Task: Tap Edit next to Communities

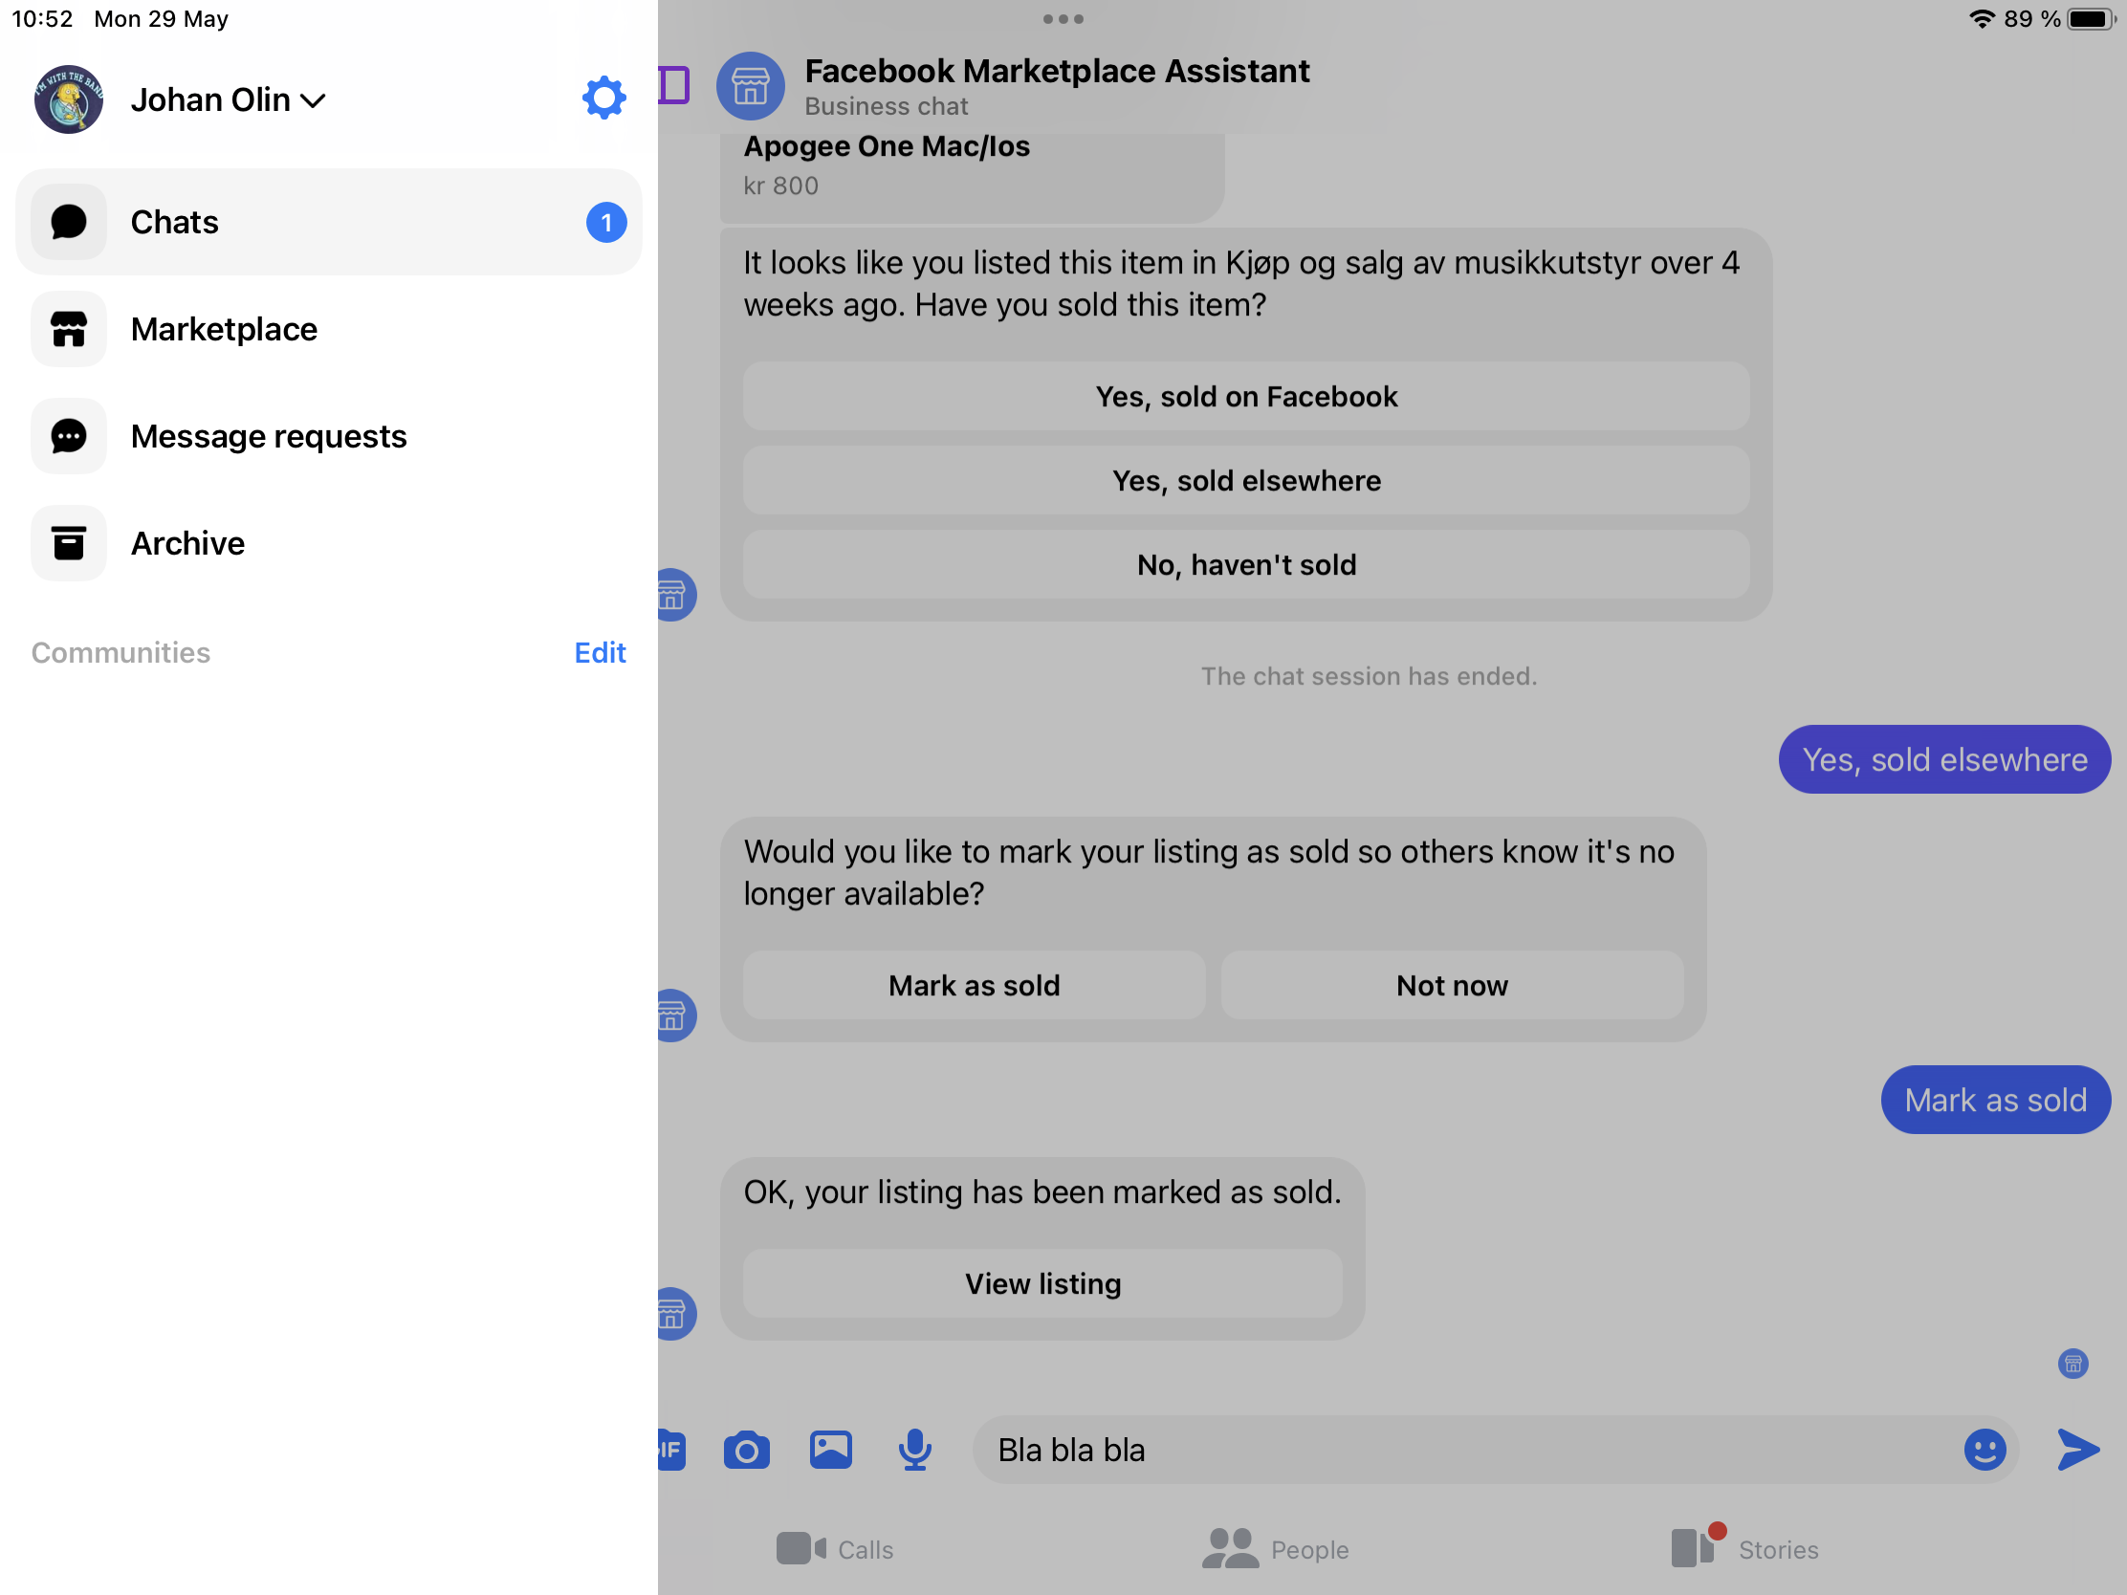Action: tap(599, 653)
